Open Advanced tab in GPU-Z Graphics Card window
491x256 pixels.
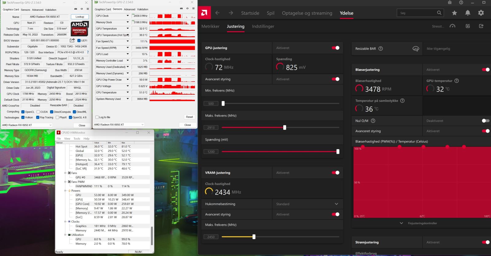pos(38,10)
